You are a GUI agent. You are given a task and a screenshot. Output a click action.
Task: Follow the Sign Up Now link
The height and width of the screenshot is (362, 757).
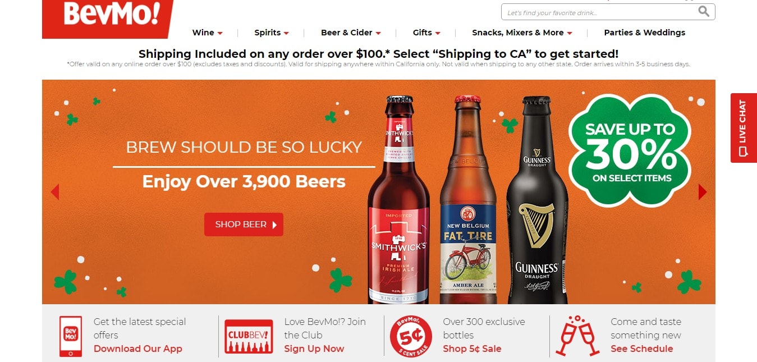314,349
